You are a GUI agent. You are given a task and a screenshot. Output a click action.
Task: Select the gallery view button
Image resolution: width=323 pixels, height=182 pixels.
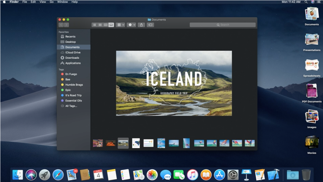click(x=111, y=25)
